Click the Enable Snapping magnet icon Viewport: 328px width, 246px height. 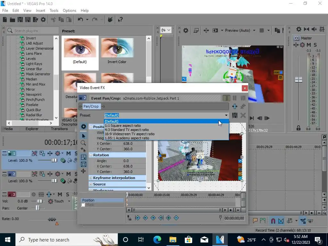pyautogui.click(x=273, y=221)
